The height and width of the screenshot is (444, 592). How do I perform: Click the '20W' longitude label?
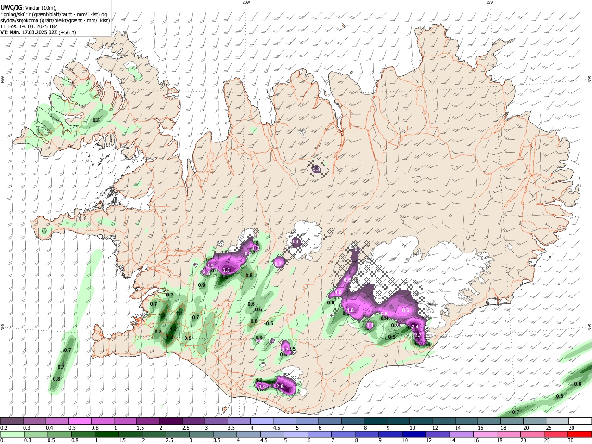pos(246,2)
